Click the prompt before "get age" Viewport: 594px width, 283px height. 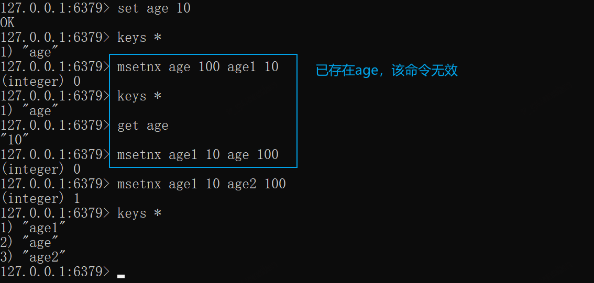pos(55,126)
